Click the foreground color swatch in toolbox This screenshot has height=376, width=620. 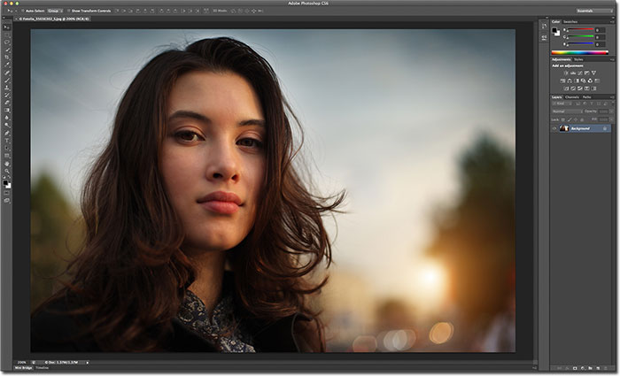(5, 183)
